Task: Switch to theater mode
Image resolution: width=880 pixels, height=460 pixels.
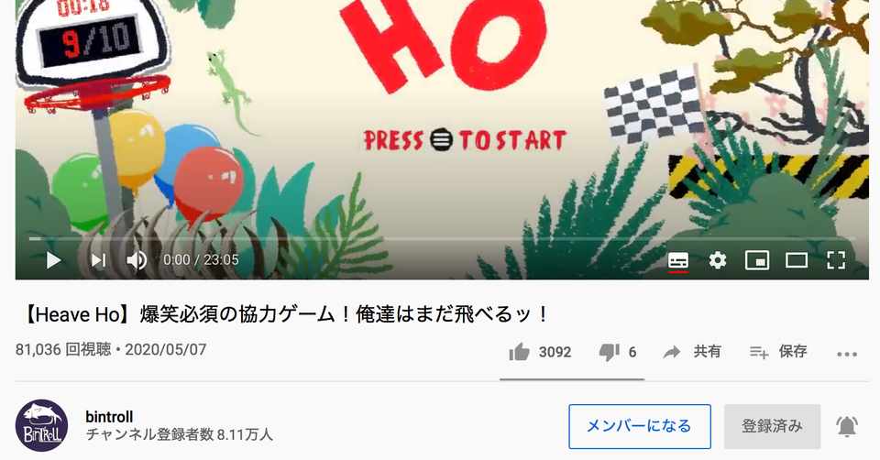Action: 797,260
